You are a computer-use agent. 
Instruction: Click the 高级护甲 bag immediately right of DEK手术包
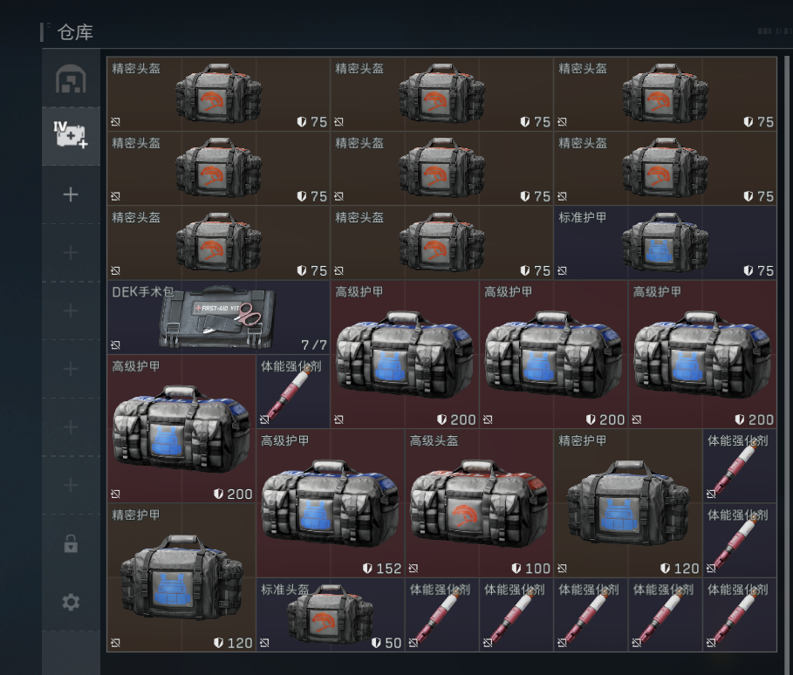tap(405, 354)
